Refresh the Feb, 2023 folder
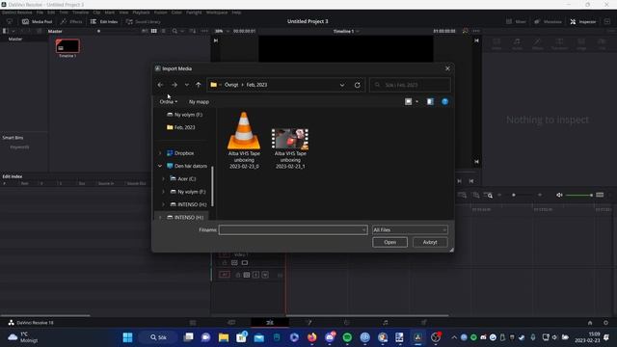The height and width of the screenshot is (347, 617). [x=357, y=85]
